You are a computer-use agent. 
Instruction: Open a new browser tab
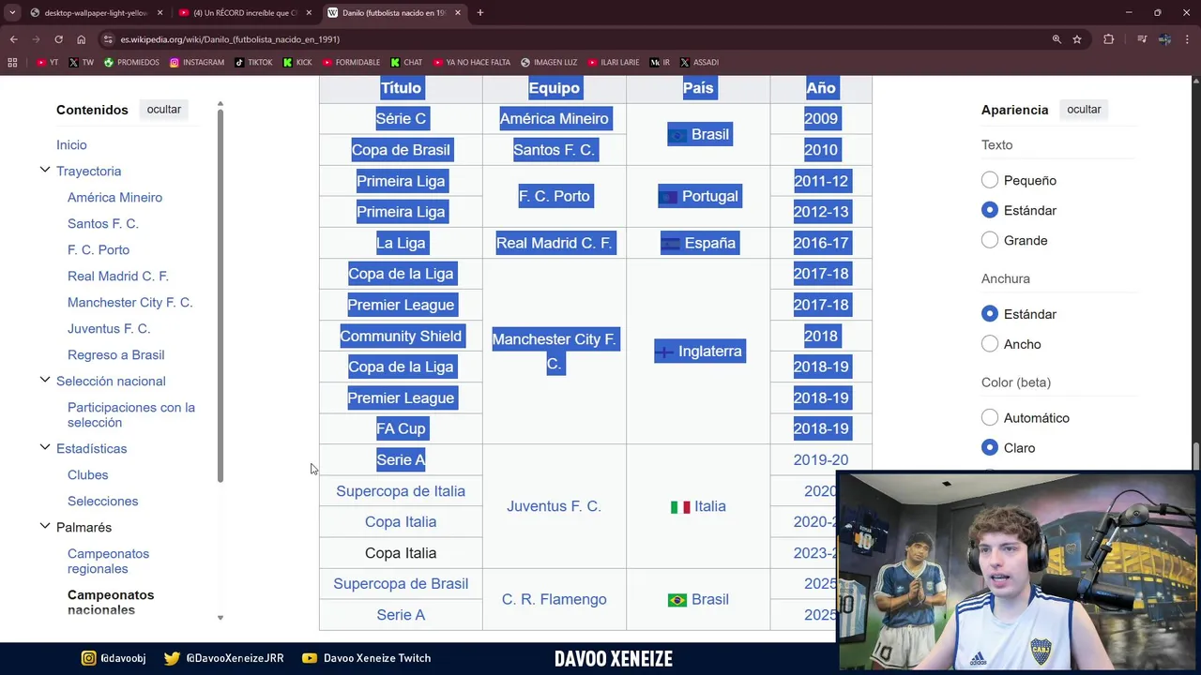pyautogui.click(x=480, y=13)
